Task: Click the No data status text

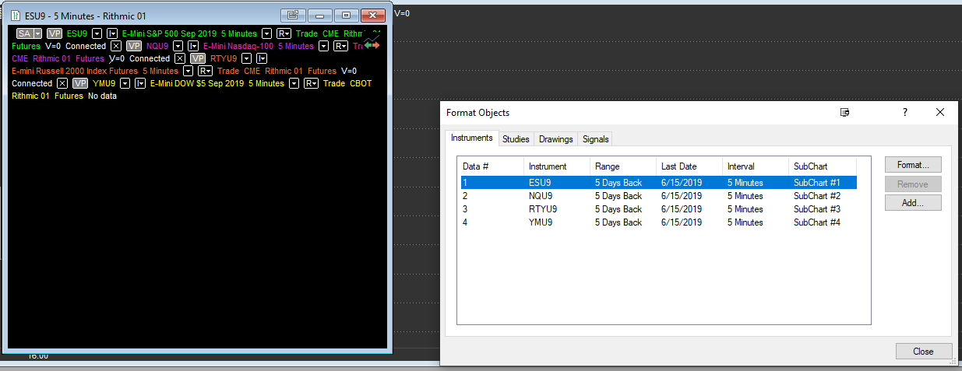Action: pos(102,96)
